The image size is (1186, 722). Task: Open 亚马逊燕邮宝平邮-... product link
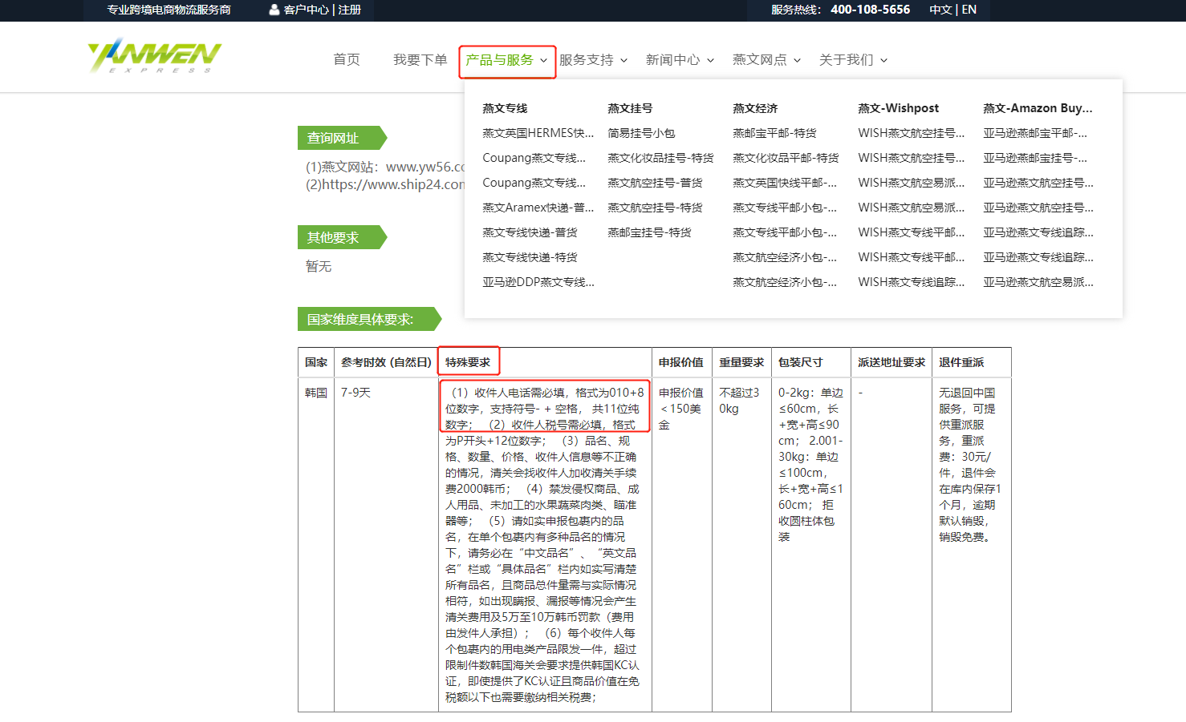(1035, 133)
